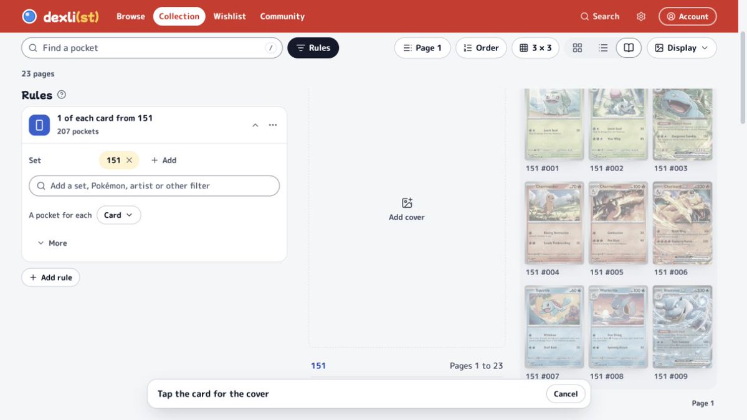Click Add cover placeholder

(406, 210)
